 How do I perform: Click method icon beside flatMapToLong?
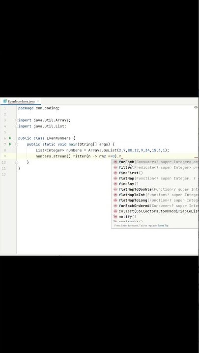pyautogui.click(x=115, y=200)
